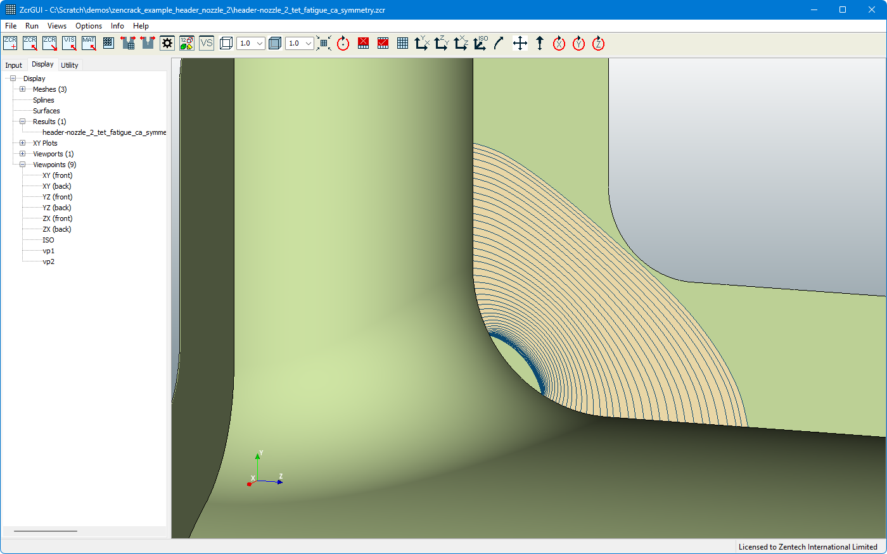Open the Views menu
Image resolution: width=887 pixels, height=554 pixels.
[x=57, y=26]
